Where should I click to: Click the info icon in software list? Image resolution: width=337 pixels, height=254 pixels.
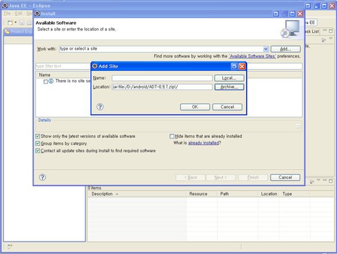tap(51, 81)
